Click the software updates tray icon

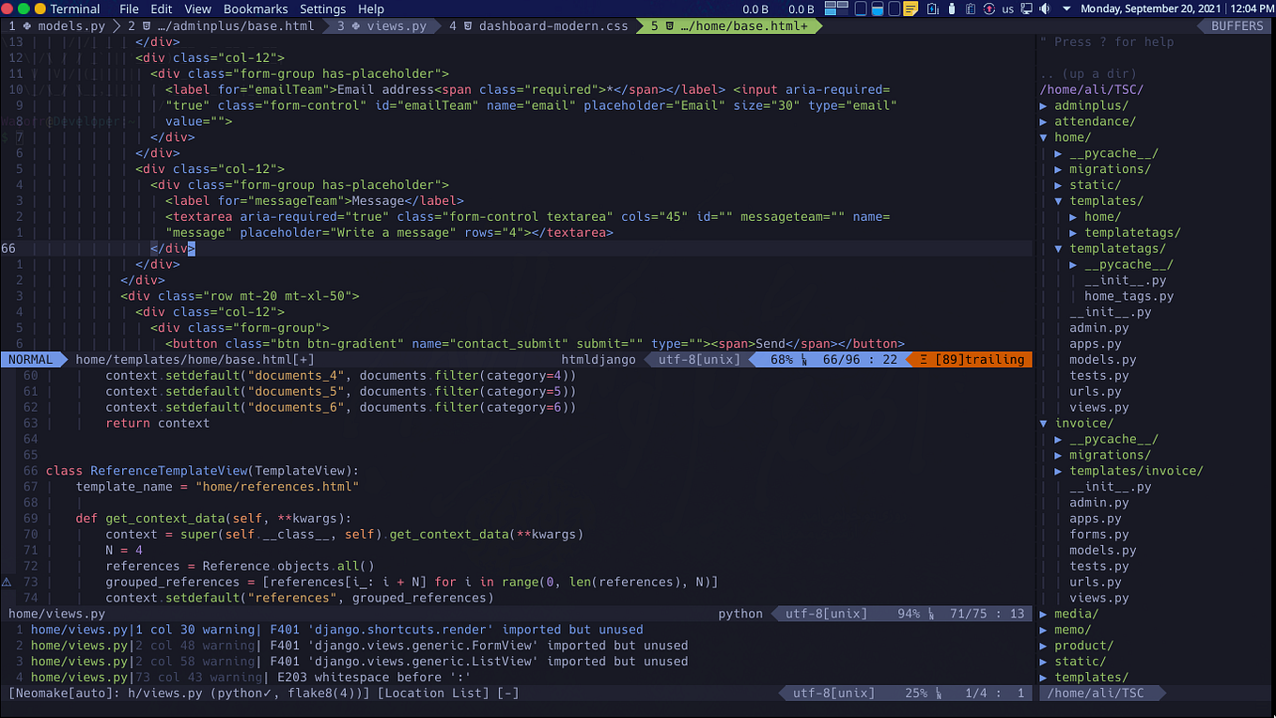[989, 8]
